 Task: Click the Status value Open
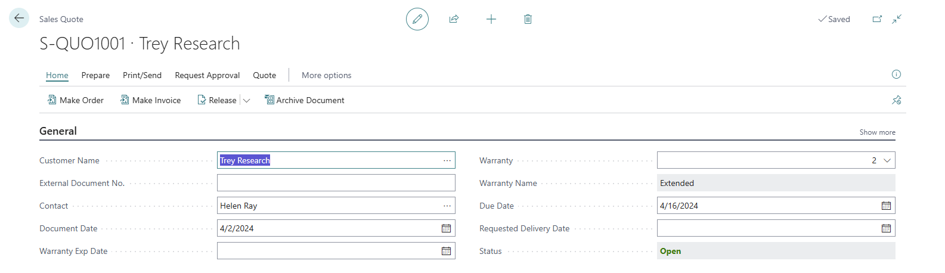[776, 251]
